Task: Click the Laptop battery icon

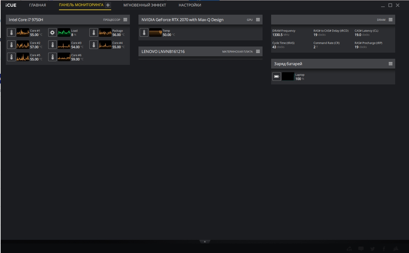Action: click(277, 76)
